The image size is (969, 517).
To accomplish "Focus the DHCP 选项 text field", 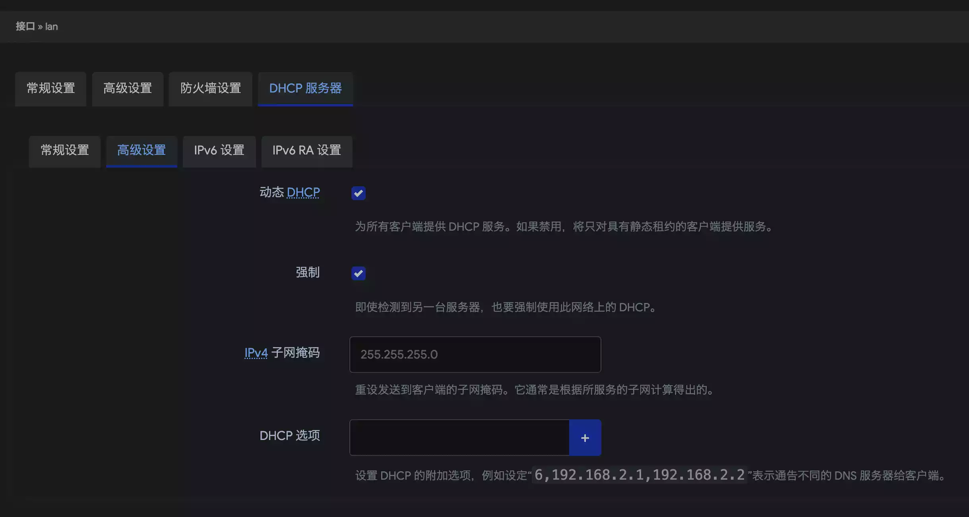I will click(x=459, y=438).
